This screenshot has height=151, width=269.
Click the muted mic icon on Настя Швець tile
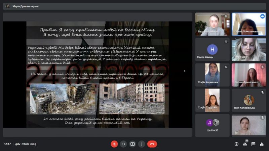pos(226,42)
